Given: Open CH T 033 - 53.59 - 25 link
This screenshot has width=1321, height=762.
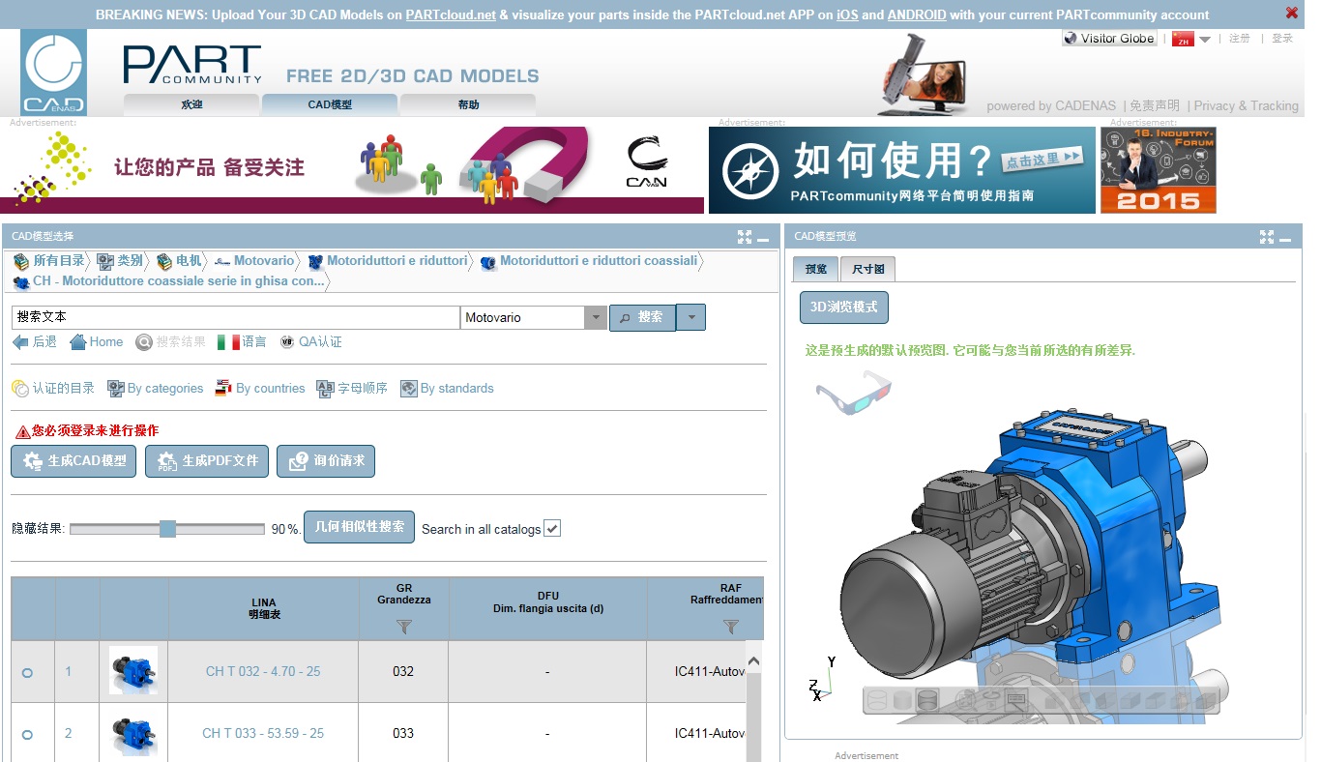Looking at the screenshot, I should 263,733.
